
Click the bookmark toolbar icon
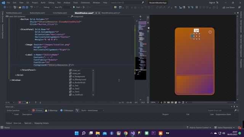197,7
